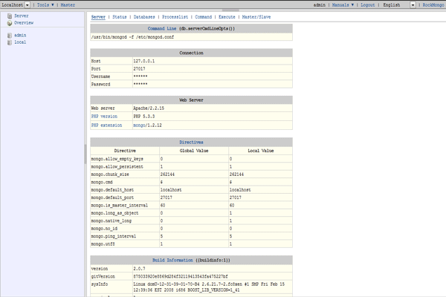This screenshot has height=297, width=446.
Task: Click the Directives heading link
Action: tap(191, 141)
